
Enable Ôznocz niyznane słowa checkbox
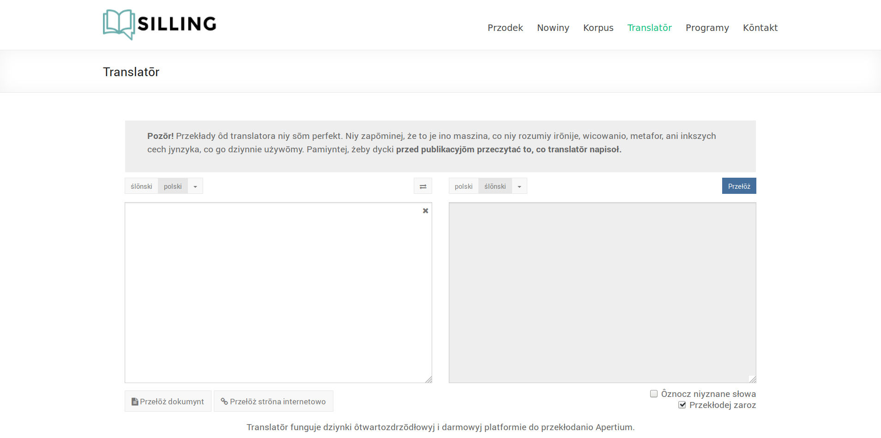coord(654,394)
